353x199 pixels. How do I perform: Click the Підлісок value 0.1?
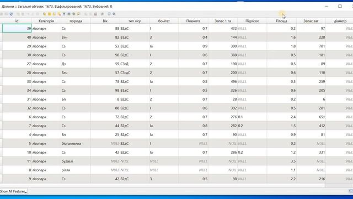[x=252, y=117]
